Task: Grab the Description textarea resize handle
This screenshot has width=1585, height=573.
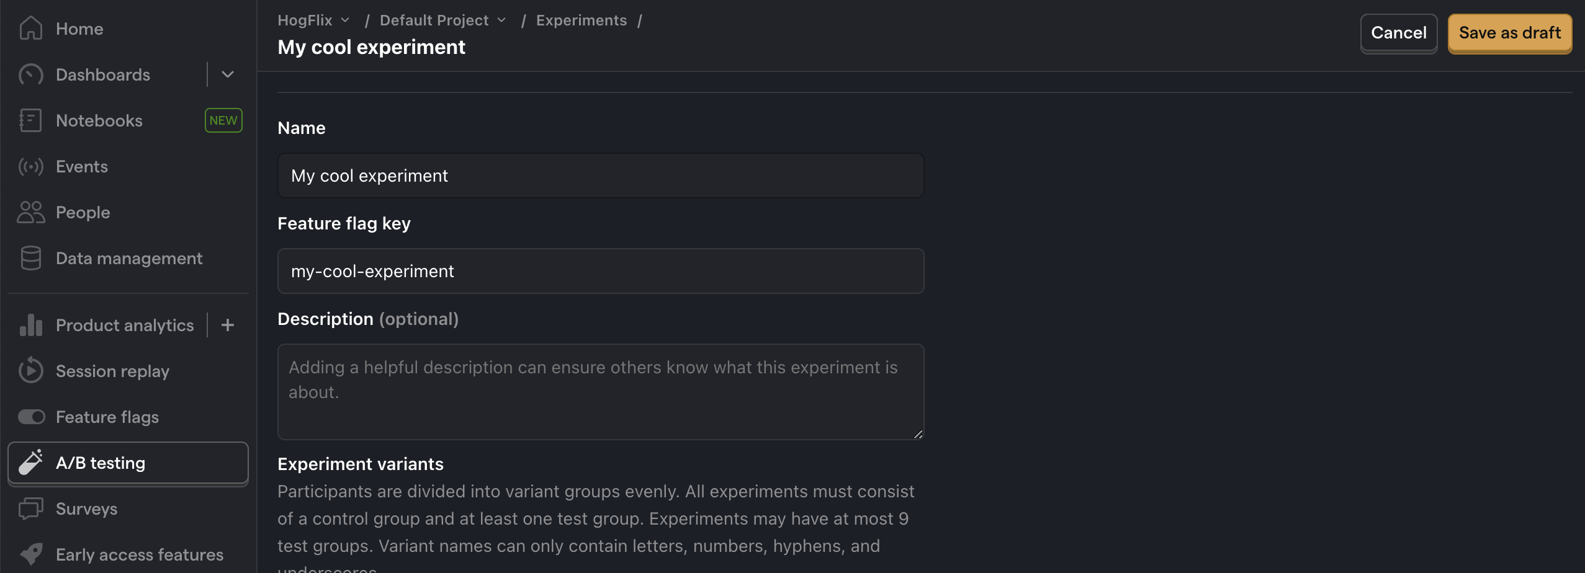Action: pos(918,434)
